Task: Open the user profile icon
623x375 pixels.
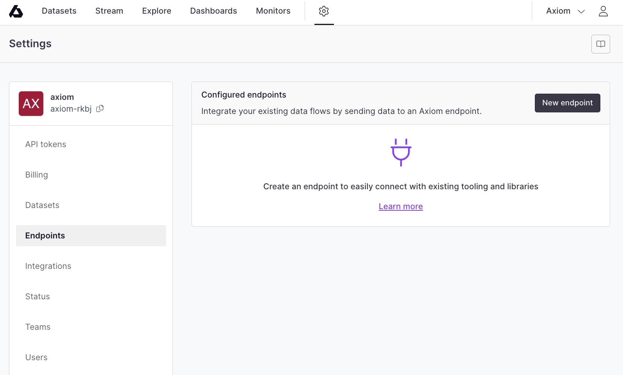Action: (x=603, y=11)
